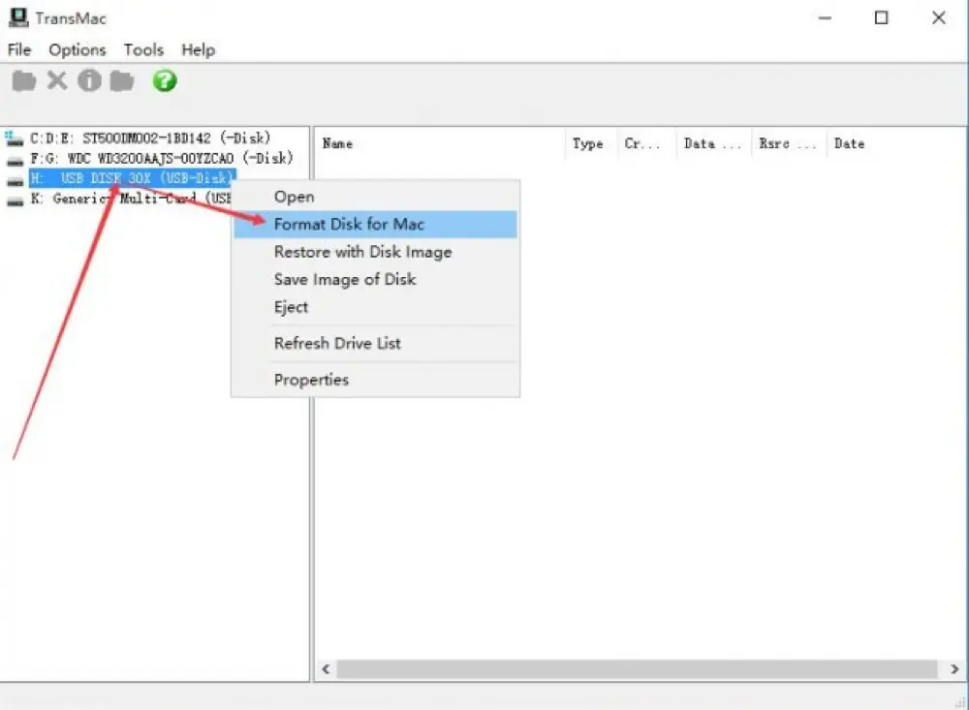Select Save Image of Disk
The image size is (969, 710).
click(375, 279)
